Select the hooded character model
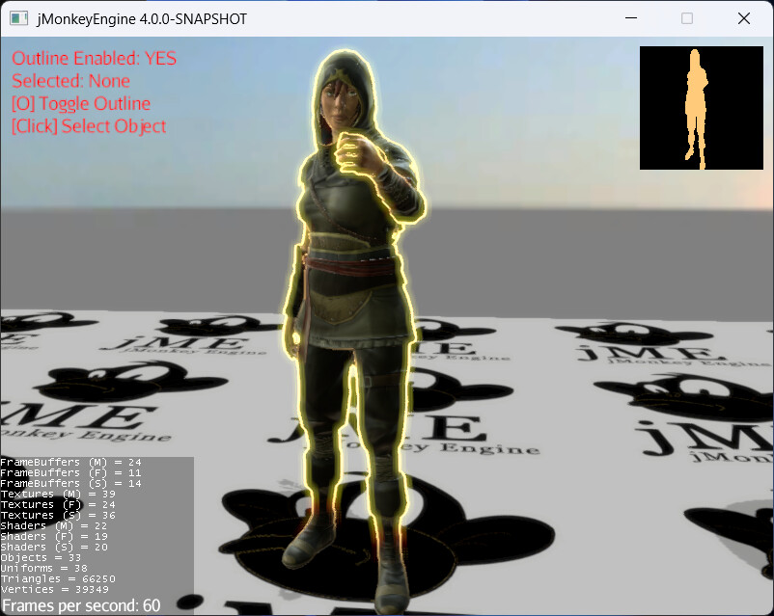The width and height of the screenshot is (774, 616). coord(353,331)
